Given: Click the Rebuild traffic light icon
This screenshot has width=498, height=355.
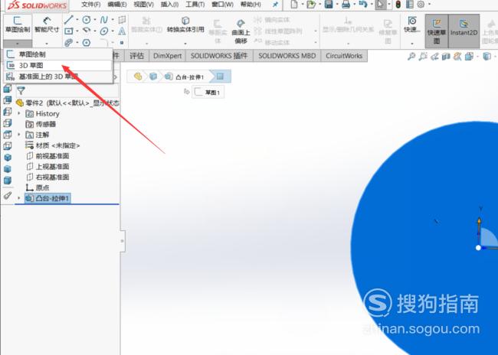Looking at the screenshot, I should tap(398, 5).
